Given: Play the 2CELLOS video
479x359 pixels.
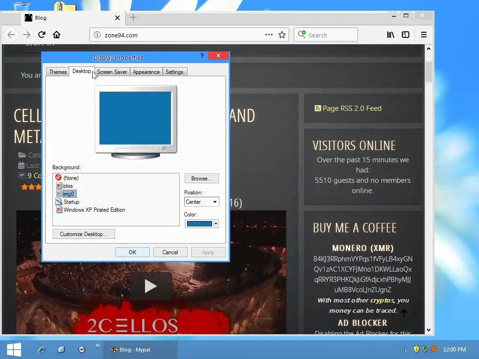Looking at the screenshot, I should tap(150, 286).
